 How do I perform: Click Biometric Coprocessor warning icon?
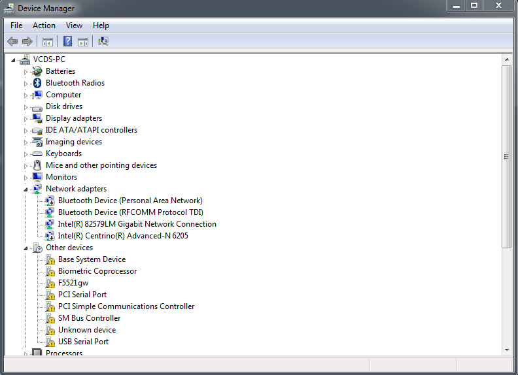pos(50,271)
